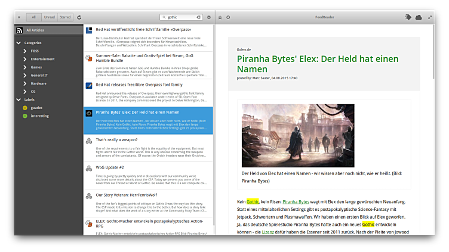Click the fullscreen expand arrows icon

(430, 17)
